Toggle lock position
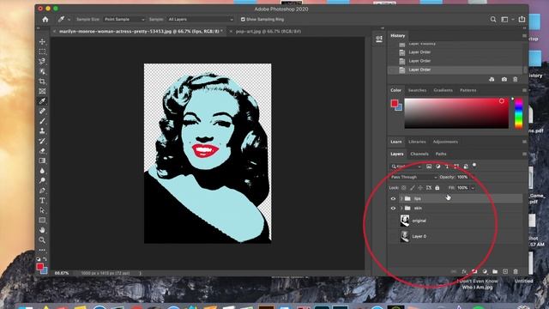The height and width of the screenshot is (309, 549). pyautogui.click(x=420, y=188)
